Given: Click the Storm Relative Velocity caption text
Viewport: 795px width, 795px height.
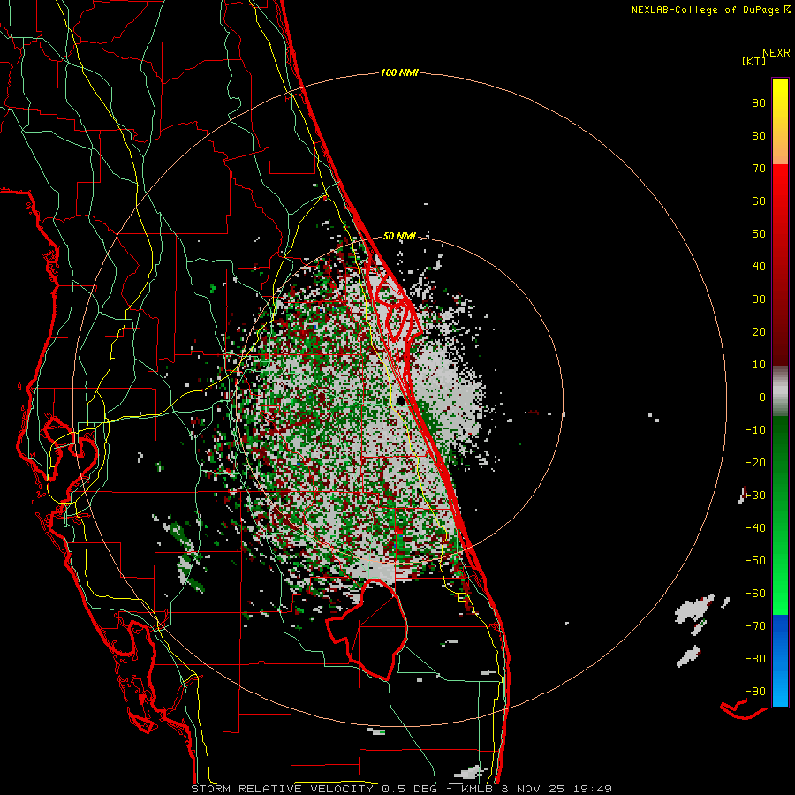Looking at the screenshot, I should point(402,789).
